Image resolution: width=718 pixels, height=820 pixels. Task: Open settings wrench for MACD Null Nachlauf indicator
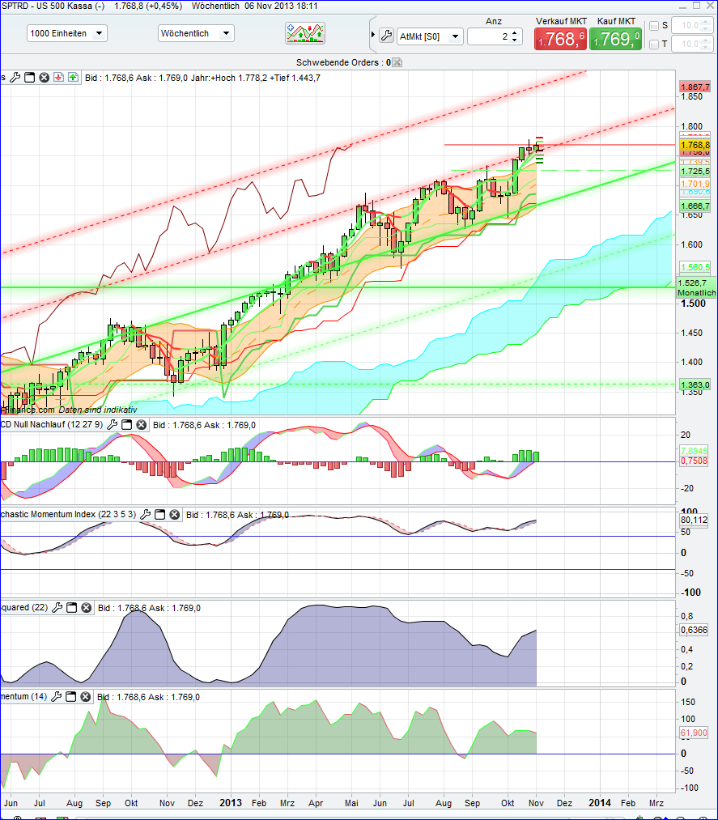113,424
